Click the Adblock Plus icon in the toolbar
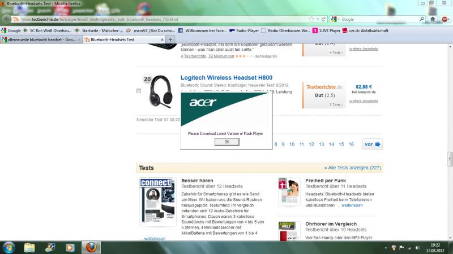Image resolution: width=453 pixels, height=254 pixels. [446, 19]
